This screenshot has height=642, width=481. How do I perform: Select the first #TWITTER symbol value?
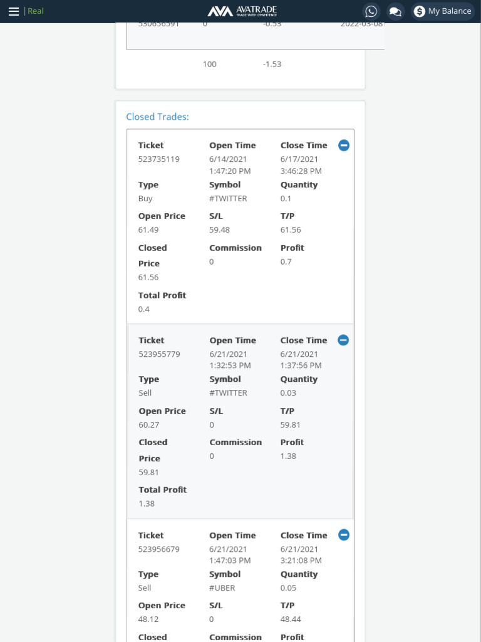(228, 199)
